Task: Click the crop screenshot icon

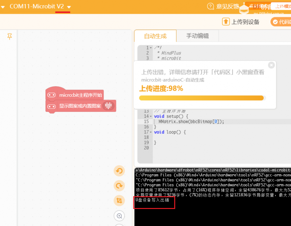Action: click(119, 201)
